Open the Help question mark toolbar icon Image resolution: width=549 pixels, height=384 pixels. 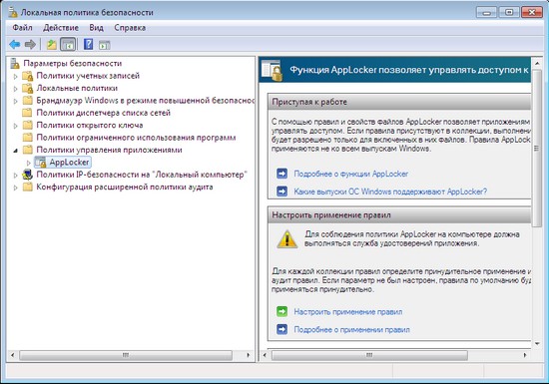88,45
